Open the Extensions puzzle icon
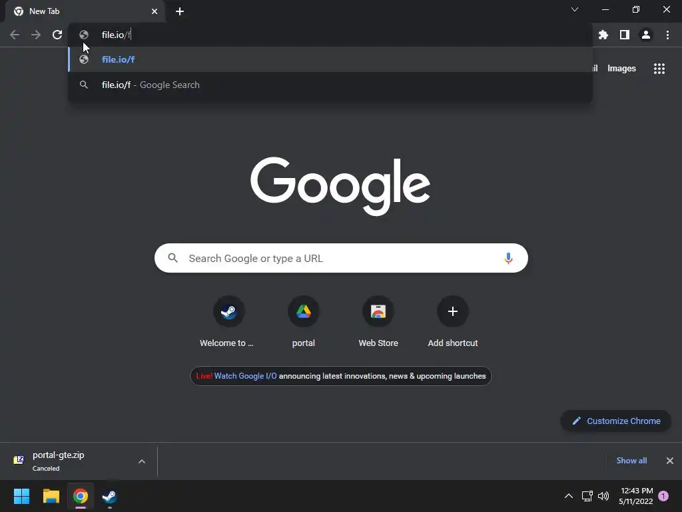This screenshot has height=512, width=682. tap(603, 35)
